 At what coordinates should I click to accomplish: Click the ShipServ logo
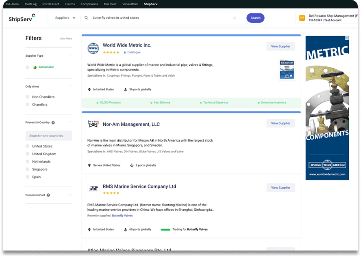22,18
